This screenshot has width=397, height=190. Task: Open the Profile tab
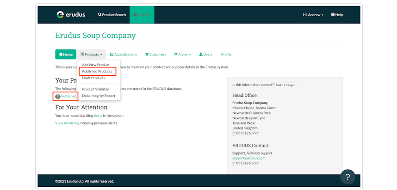pyautogui.click(x=226, y=54)
